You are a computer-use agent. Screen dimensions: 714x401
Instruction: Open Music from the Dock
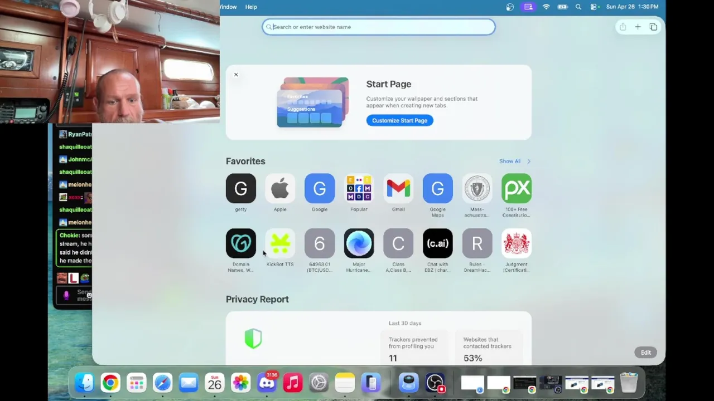tap(293, 383)
